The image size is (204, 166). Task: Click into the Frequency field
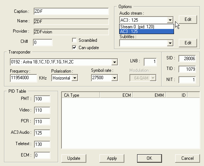tap(23, 78)
